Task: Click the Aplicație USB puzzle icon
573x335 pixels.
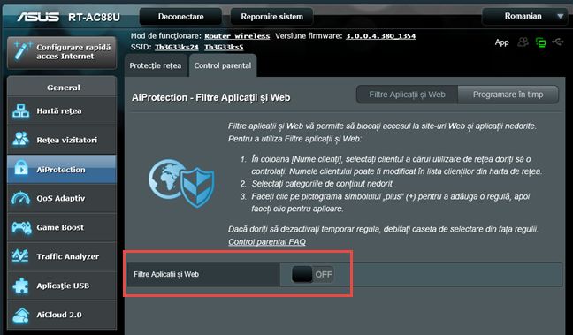Action: point(21,286)
